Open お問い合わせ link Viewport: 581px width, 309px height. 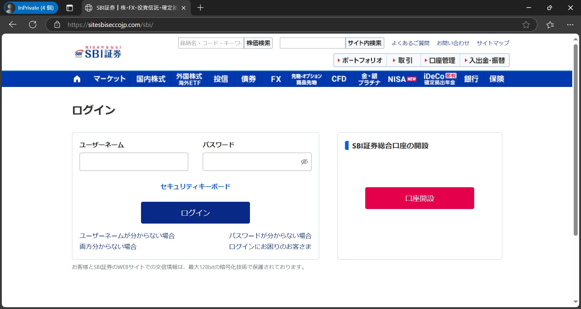coord(453,43)
